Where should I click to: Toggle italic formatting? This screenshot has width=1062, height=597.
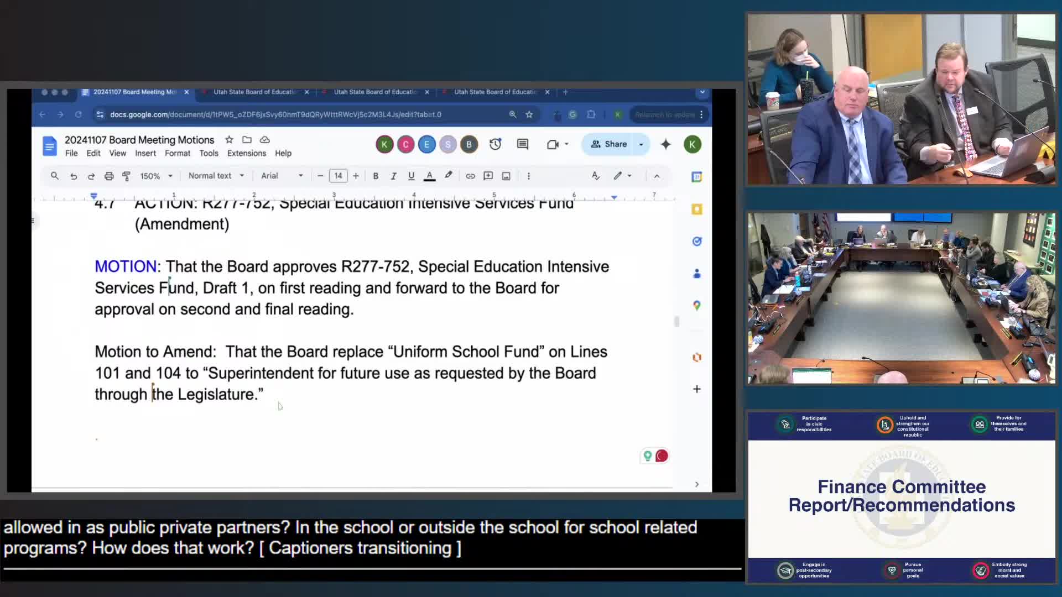click(393, 176)
